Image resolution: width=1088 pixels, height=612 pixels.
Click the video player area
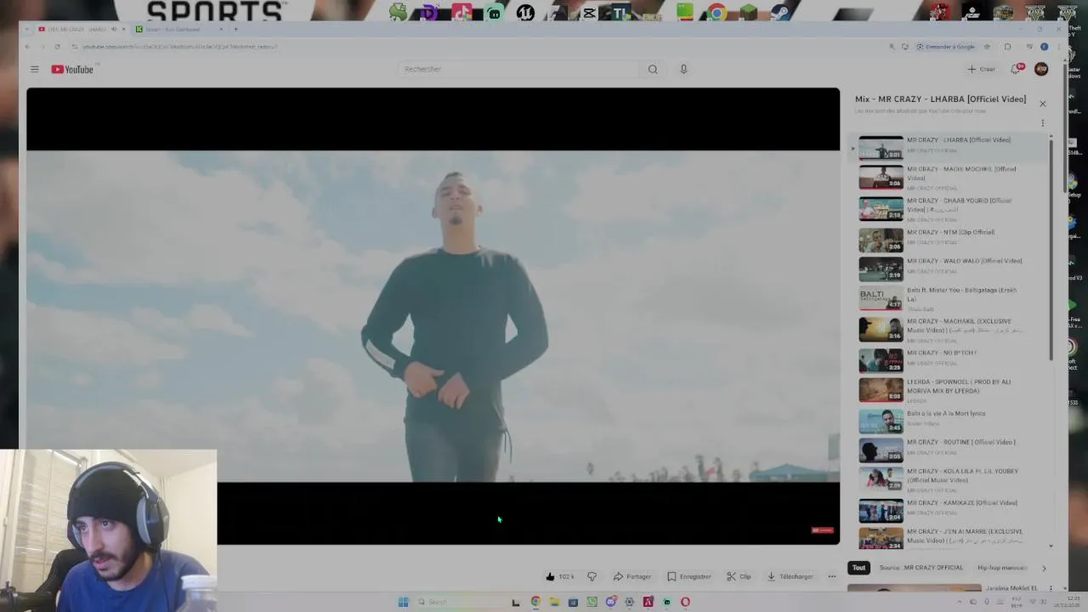tap(433, 315)
